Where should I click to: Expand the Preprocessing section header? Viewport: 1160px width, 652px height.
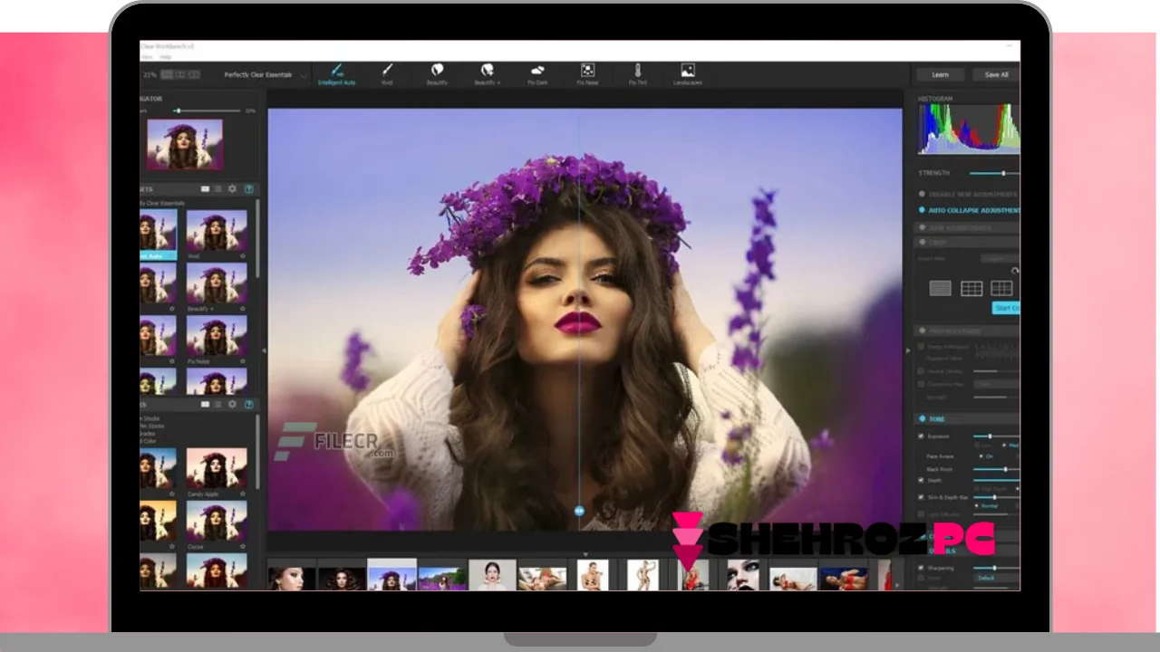point(968,331)
